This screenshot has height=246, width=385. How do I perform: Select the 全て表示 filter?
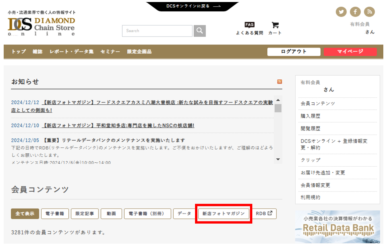(25, 214)
